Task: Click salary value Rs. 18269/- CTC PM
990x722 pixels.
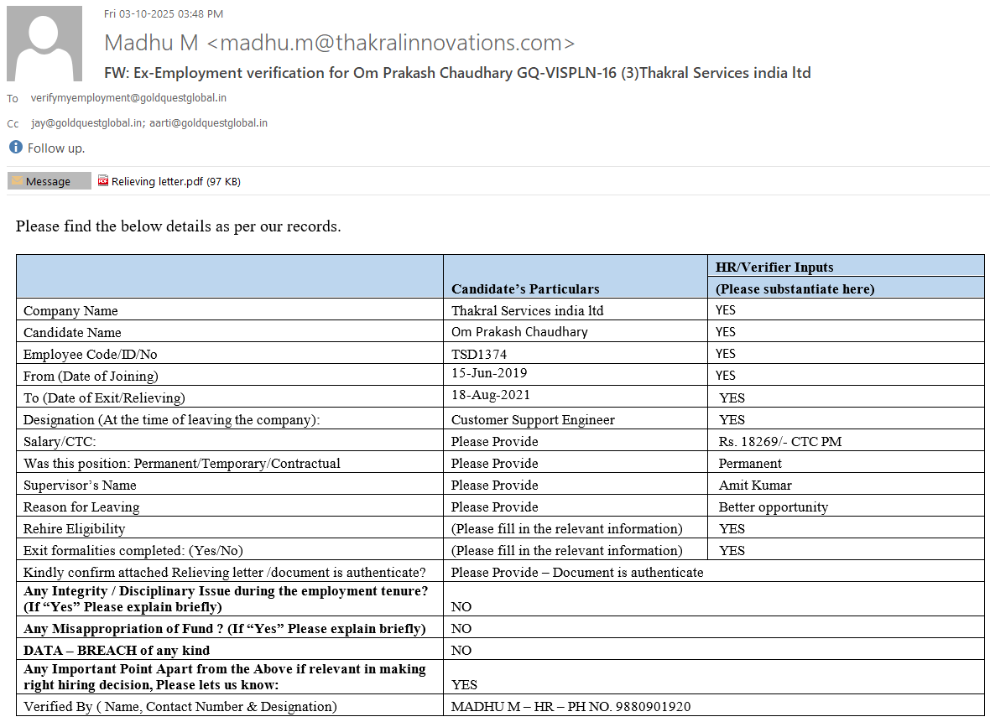Action: coord(779,441)
